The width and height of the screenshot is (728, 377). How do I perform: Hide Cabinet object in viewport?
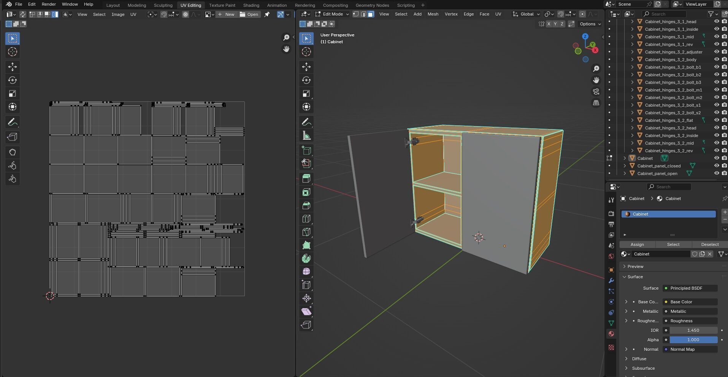pyautogui.click(x=717, y=158)
